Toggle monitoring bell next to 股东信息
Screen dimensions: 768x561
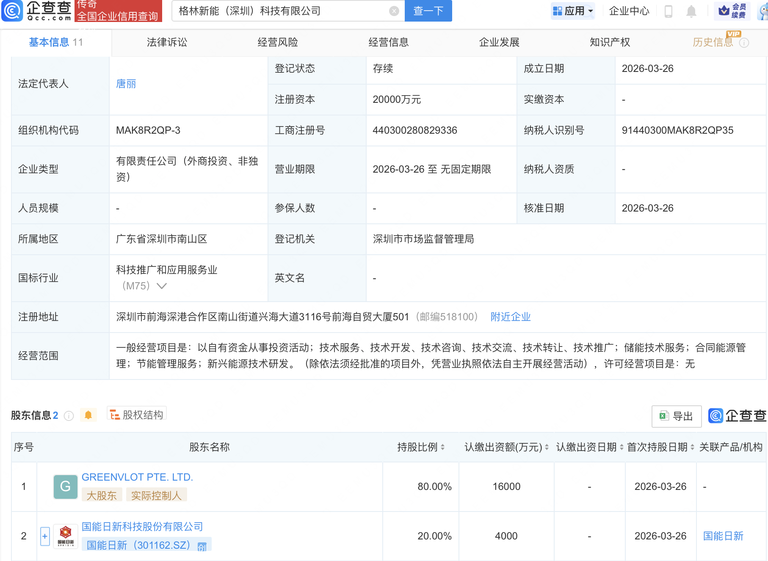point(88,415)
